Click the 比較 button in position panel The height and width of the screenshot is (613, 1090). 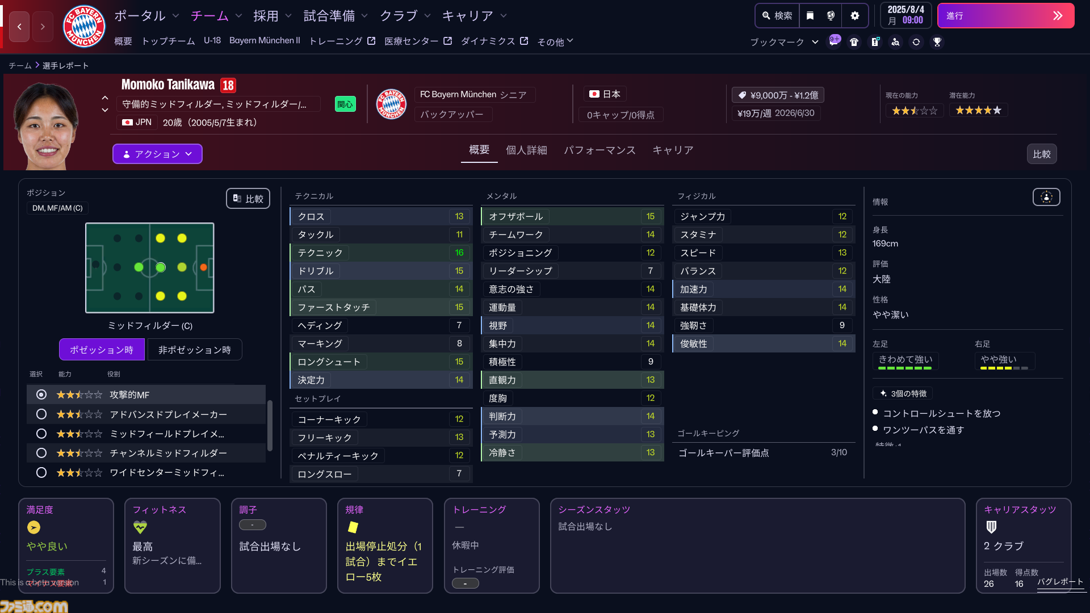[248, 199]
